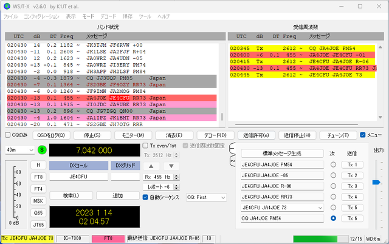
Task: Open the モード menu
Action: coord(88,16)
